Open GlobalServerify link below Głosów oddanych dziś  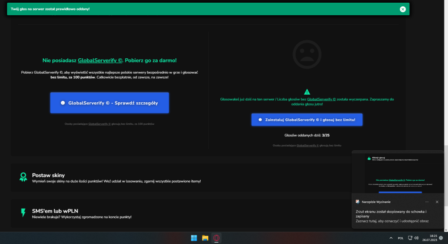click(307, 145)
